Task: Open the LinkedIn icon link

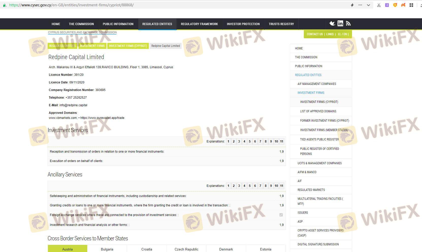Action: 340,24
